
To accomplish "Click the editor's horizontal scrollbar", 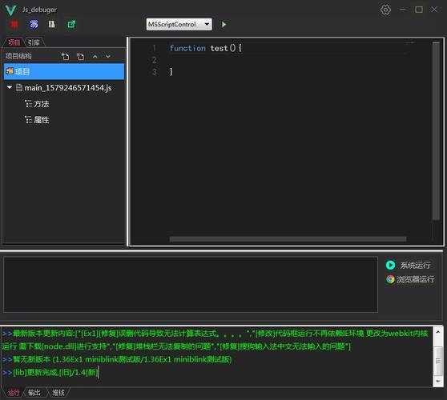I will tap(288, 239).
